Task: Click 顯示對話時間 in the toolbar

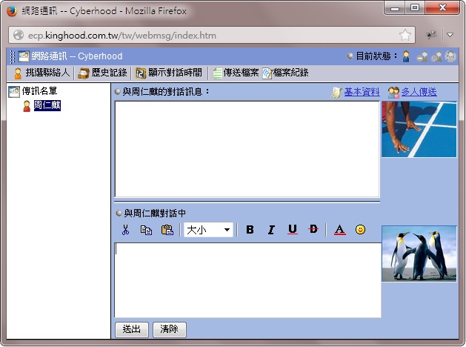Action: pos(168,73)
